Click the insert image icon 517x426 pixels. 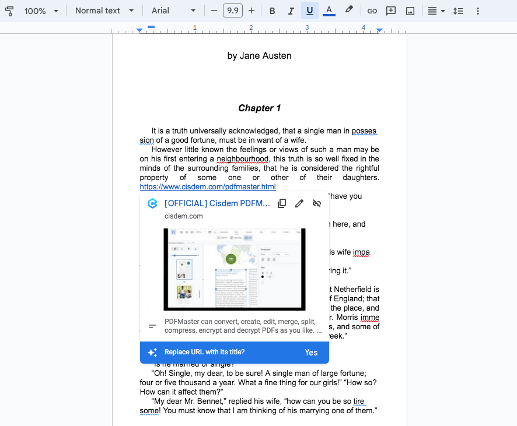(410, 12)
